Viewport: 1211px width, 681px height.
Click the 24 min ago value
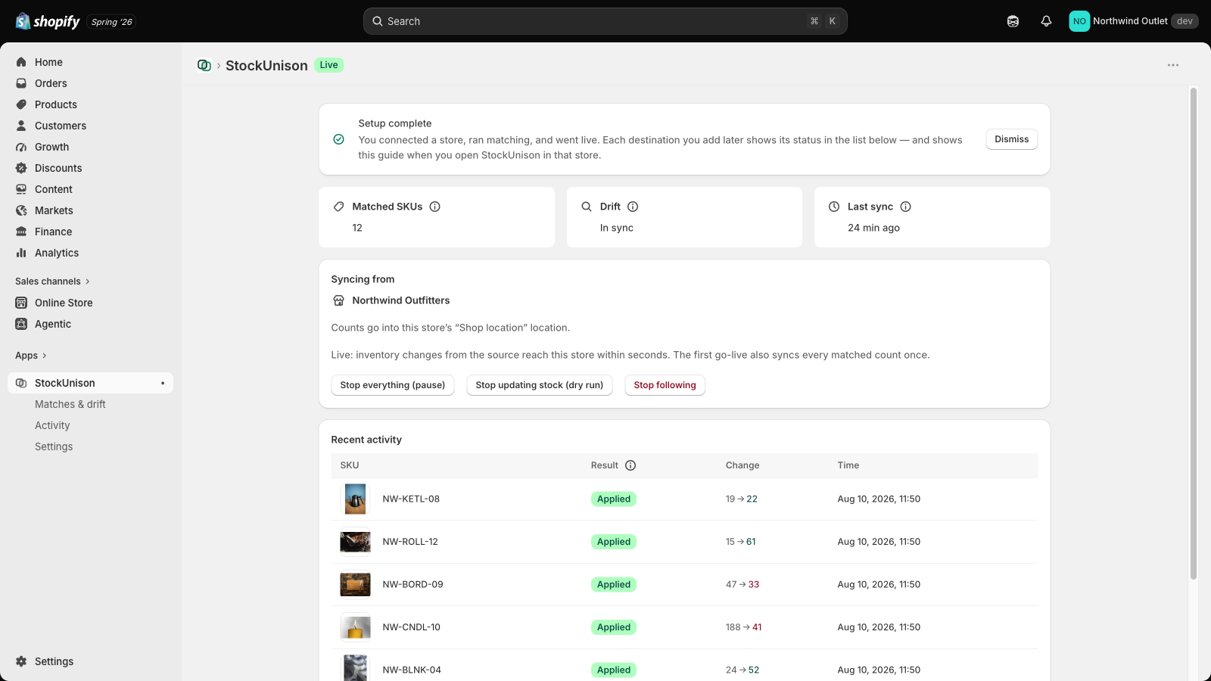tap(873, 228)
